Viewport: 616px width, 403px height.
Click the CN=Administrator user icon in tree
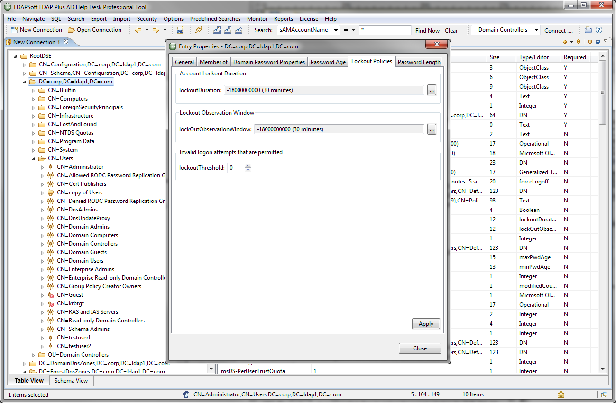pos(50,167)
